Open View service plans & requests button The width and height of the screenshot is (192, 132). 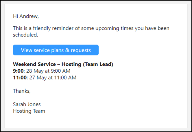(56, 50)
